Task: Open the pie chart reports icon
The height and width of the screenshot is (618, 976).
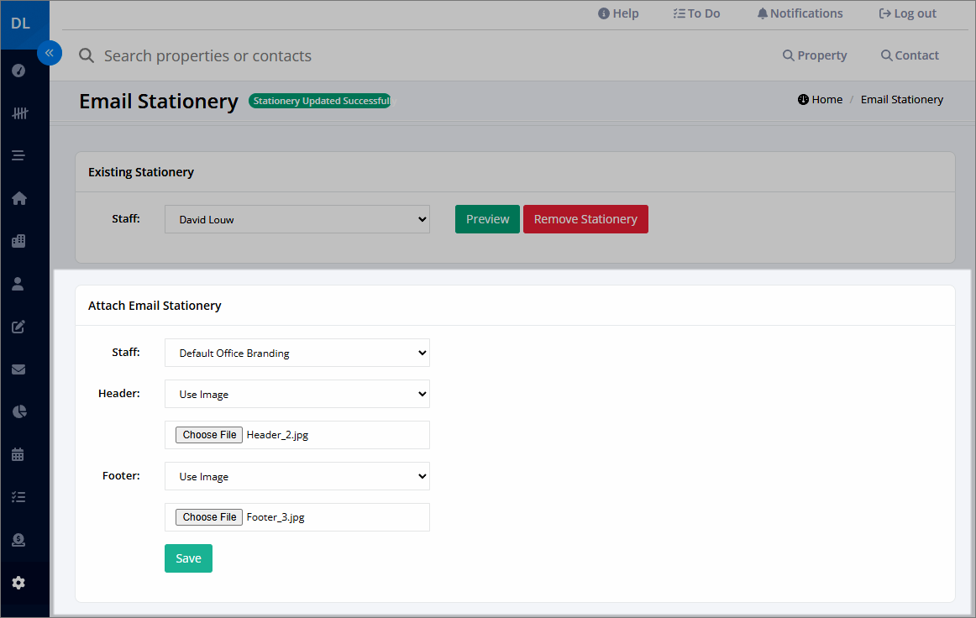Action: (x=19, y=411)
